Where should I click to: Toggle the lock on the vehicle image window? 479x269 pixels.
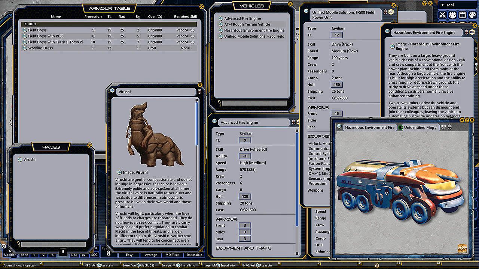(x=449, y=127)
